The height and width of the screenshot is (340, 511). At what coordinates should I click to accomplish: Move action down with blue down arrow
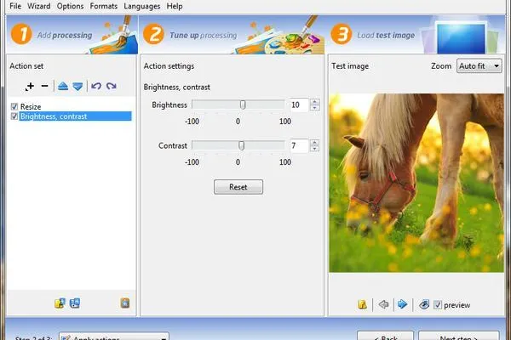click(78, 86)
